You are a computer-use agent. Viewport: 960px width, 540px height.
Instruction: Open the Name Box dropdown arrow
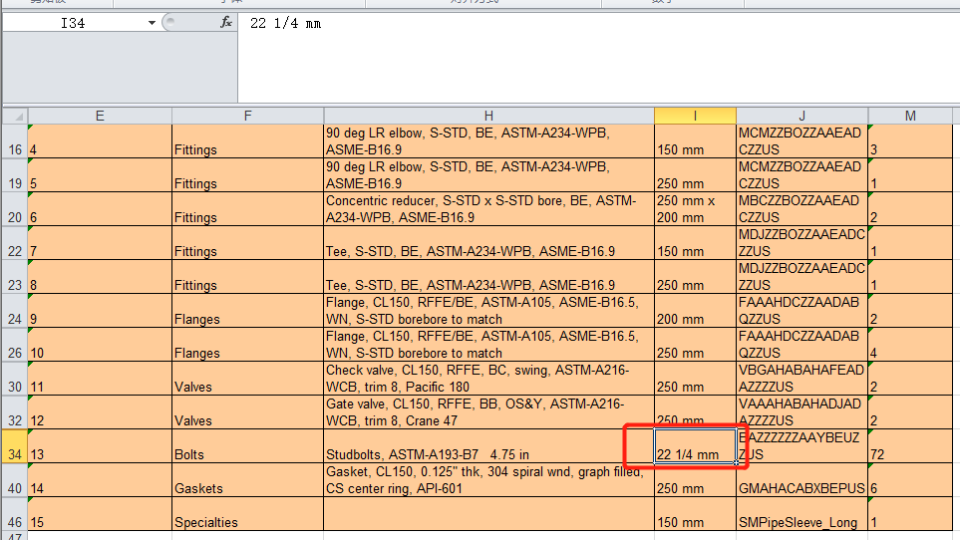click(152, 23)
